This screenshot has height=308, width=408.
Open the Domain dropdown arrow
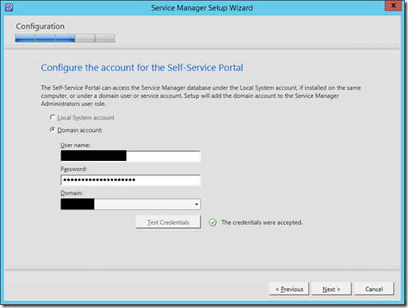197,205
